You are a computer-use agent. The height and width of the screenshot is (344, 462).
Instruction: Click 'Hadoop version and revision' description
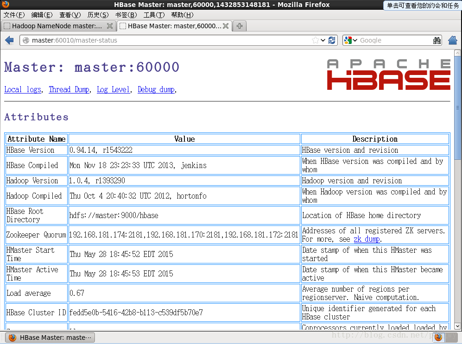(x=352, y=181)
